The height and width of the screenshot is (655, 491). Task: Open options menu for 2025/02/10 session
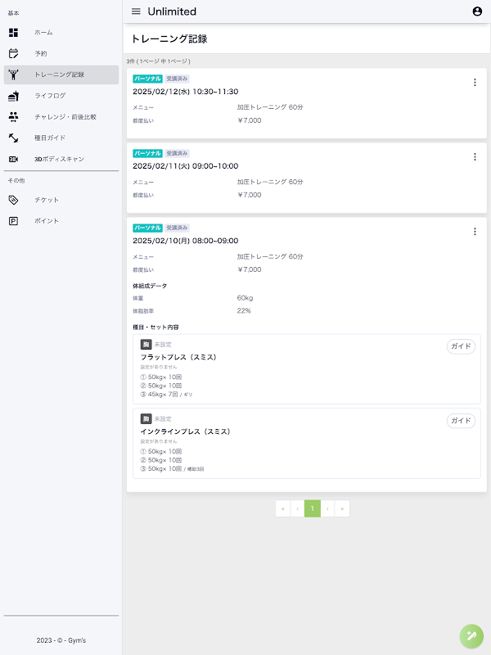pos(475,232)
